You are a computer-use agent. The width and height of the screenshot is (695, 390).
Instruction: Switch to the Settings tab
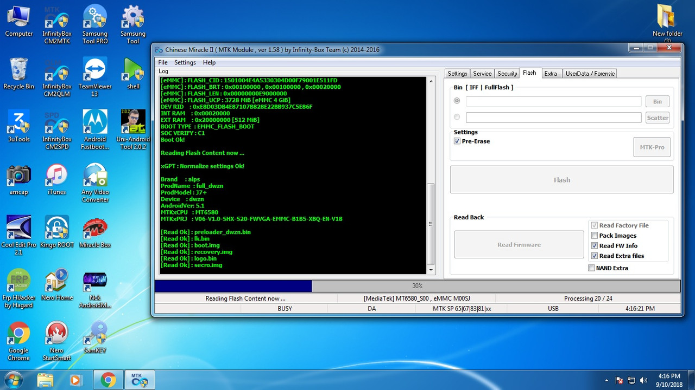457,74
